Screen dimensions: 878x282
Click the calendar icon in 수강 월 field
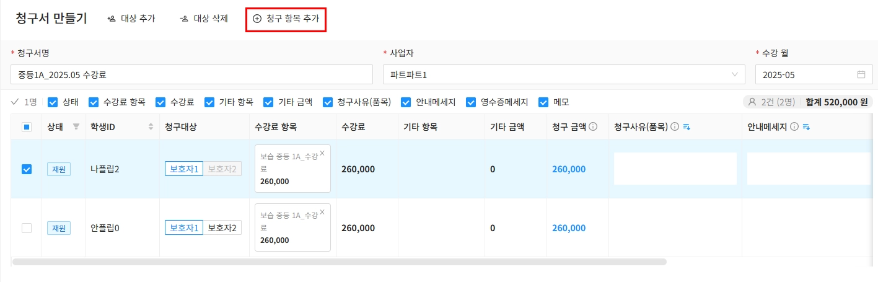click(861, 75)
